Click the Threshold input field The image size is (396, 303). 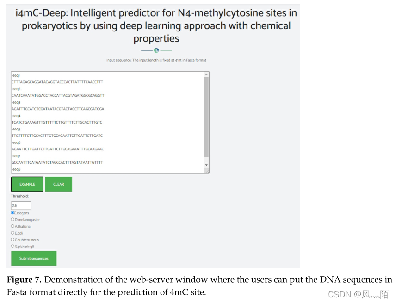pos(21,205)
